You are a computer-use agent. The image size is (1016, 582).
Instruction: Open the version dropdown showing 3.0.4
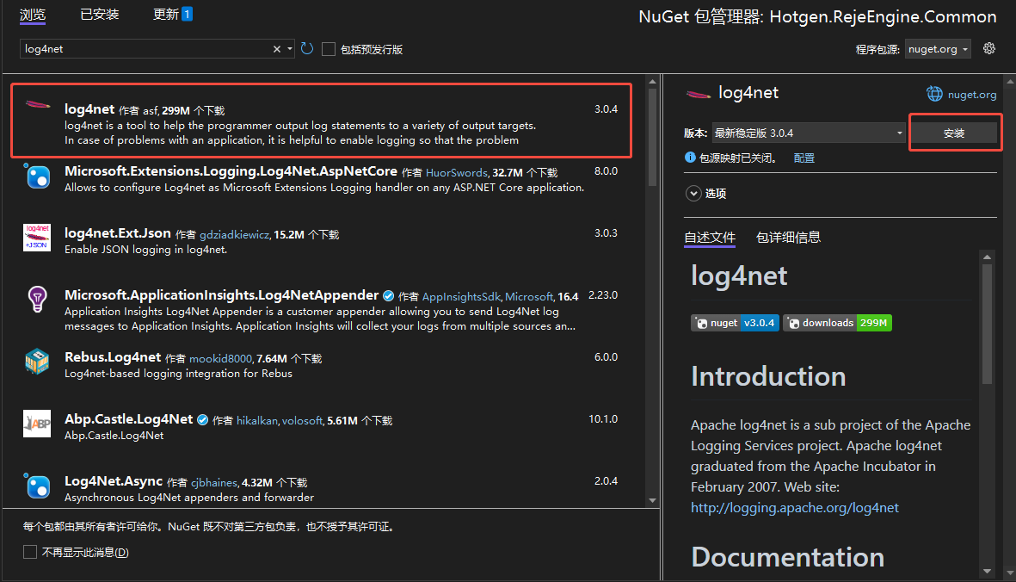point(808,133)
